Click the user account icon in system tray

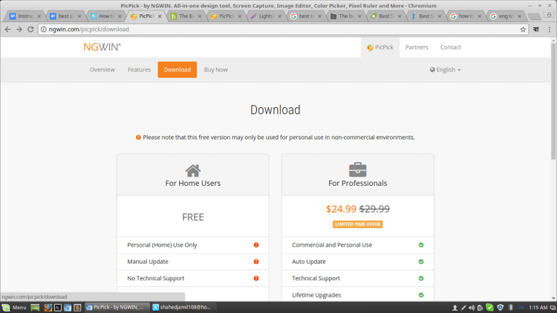[455, 308]
